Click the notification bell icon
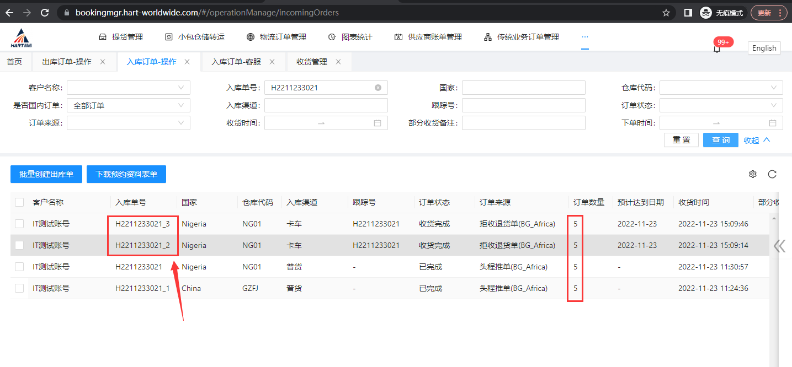Screen dimensions: 792x367 click(x=716, y=49)
